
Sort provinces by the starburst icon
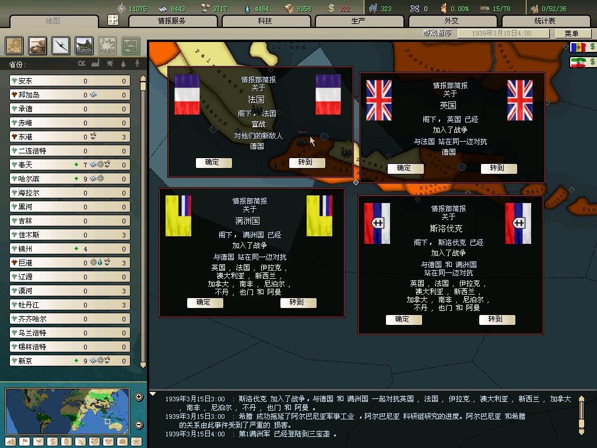pyautogui.click(x=110, y=63)
